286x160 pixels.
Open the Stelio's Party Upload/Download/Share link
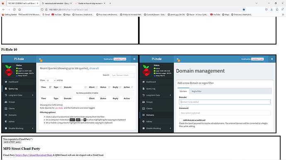(34, 155)
